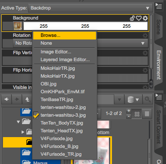
Task: Click the magnifier search icon
Action: click(147, 99)
